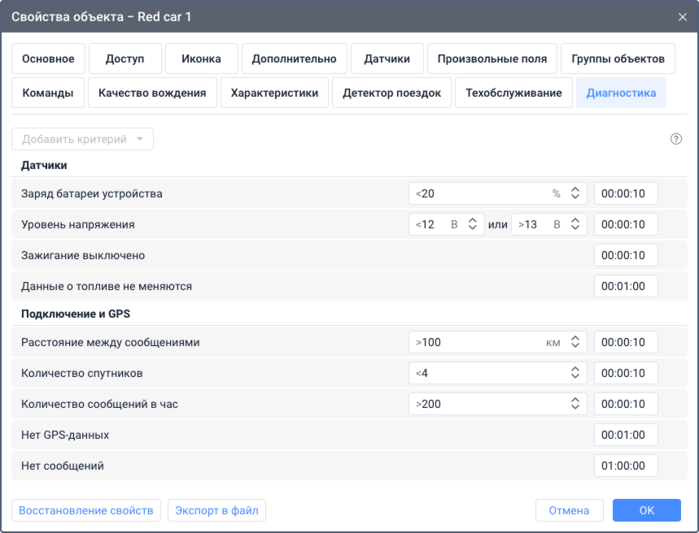
Task: Open the Добавить критерий dropdown
Action: (82, 139)
